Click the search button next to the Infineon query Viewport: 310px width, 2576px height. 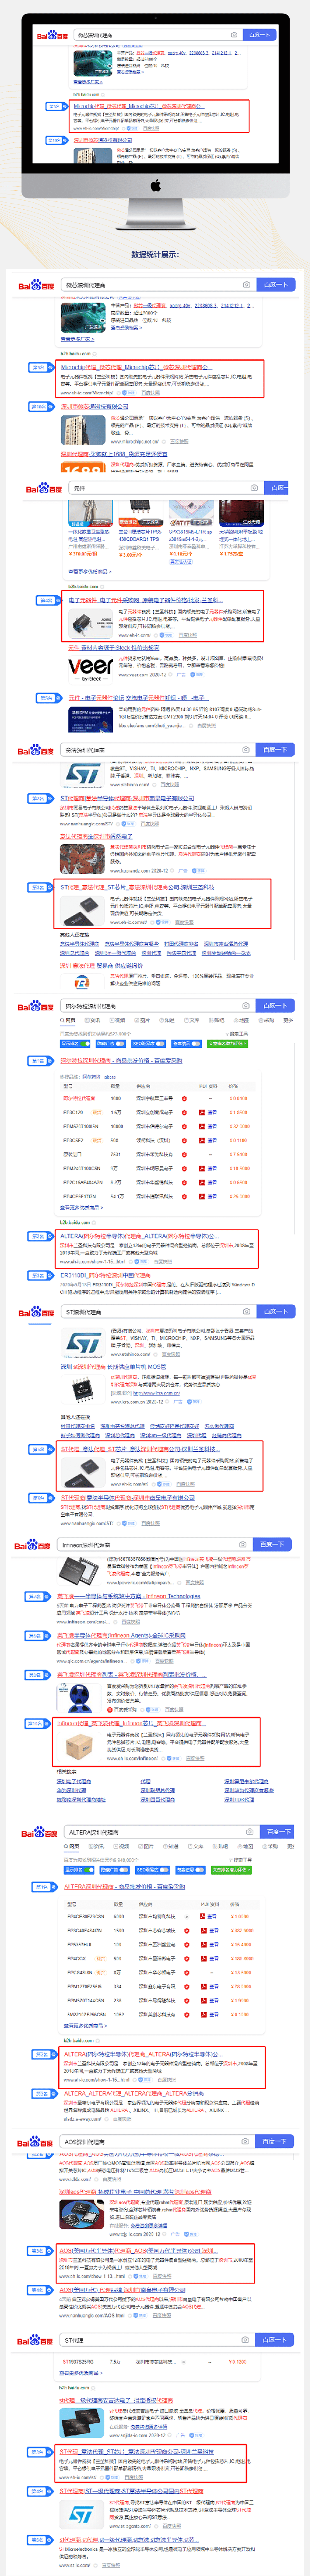[x=272, y=1544]
